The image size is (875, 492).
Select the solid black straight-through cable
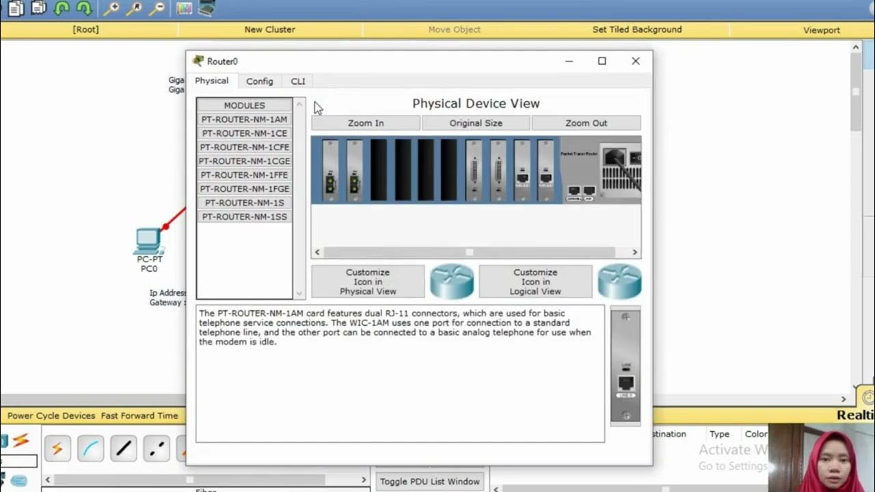click(123, 448)
